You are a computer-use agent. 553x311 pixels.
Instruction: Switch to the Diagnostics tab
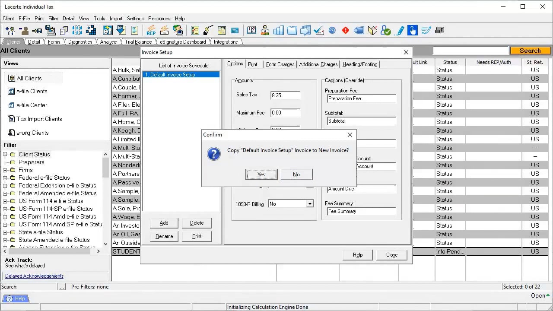click(80, 42)
